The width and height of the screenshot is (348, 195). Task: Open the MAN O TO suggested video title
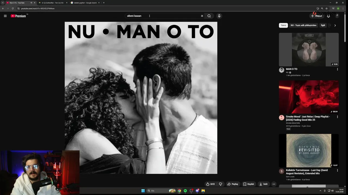pos(291,69)
